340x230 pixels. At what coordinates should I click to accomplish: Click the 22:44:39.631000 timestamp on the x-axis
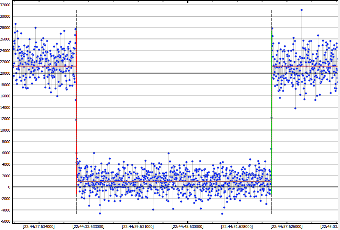click(138, 226)
